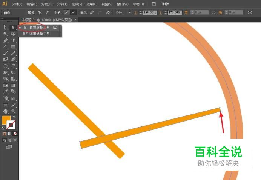Screen dimensions: 261x180
Task: Open the 编辑(E) menu
Action: pyautogui.click(x=32, y=4)
